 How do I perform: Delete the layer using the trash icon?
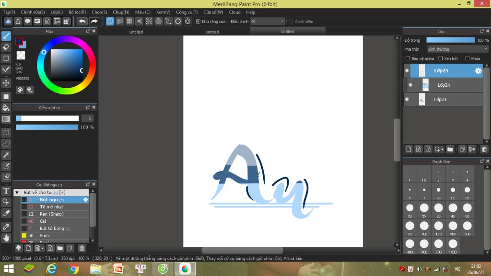484,149
